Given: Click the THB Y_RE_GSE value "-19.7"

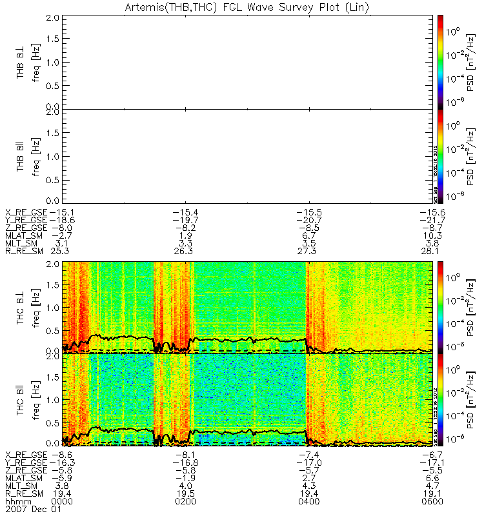Looking at the screenshot, I should 185,220.
